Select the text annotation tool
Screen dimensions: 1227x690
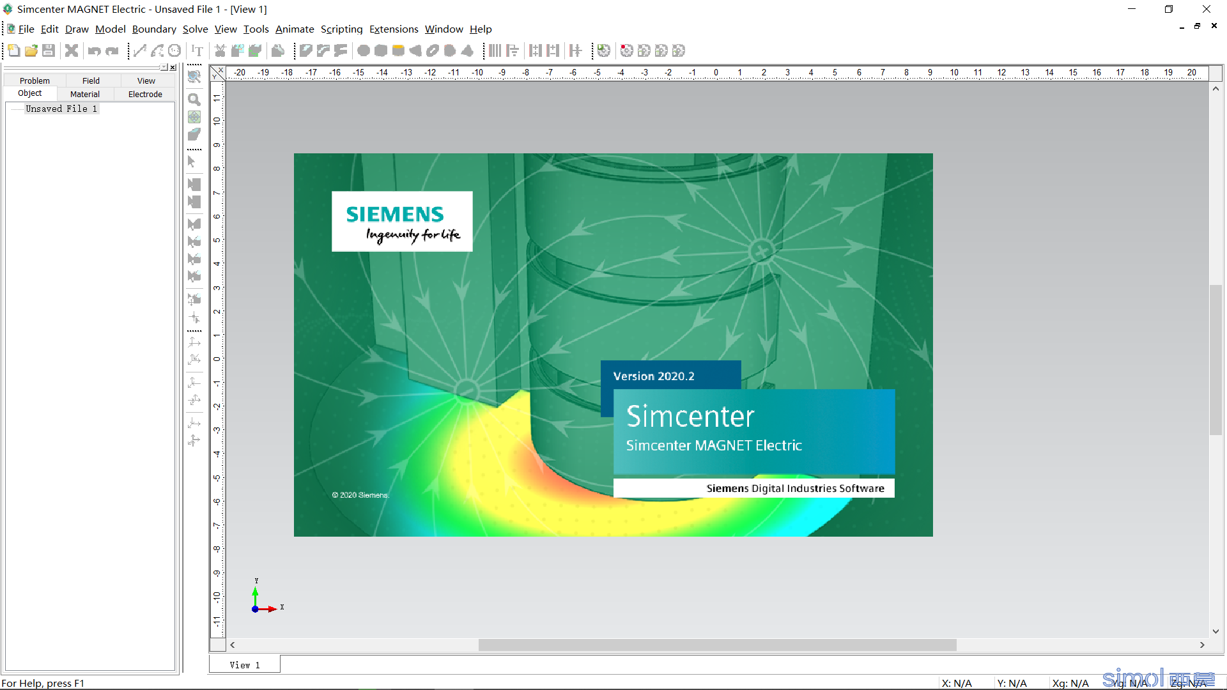tap(197, 50)
